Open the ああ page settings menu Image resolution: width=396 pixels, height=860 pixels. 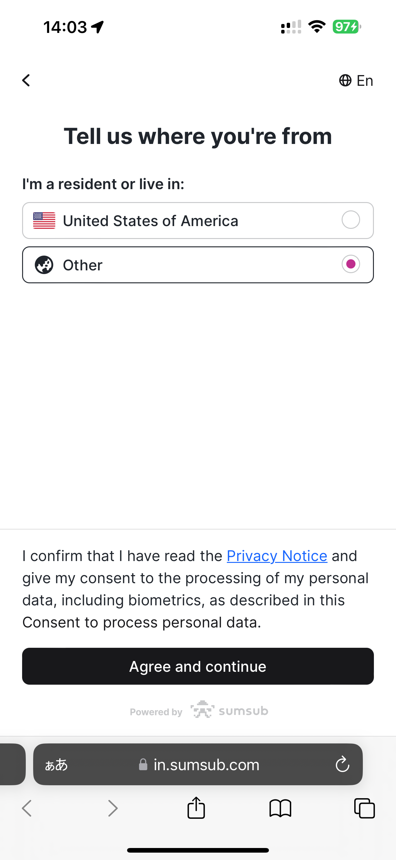(x=56, y=764)
